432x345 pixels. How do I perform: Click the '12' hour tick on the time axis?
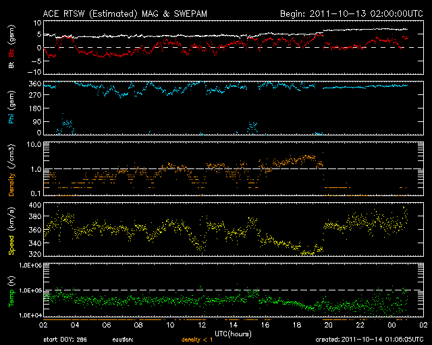[202, 325]
